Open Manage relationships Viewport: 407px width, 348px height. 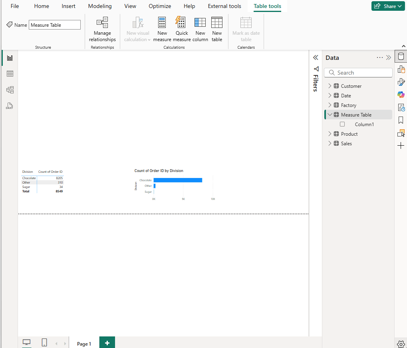point(102,29)
